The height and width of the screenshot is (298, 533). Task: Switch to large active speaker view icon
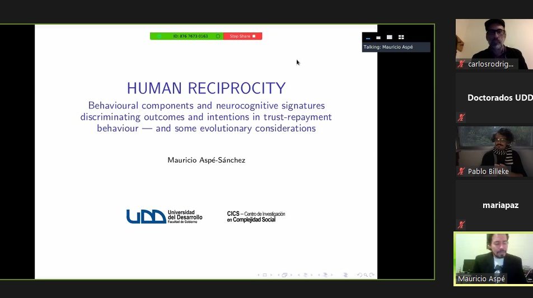tap(390, 37)
